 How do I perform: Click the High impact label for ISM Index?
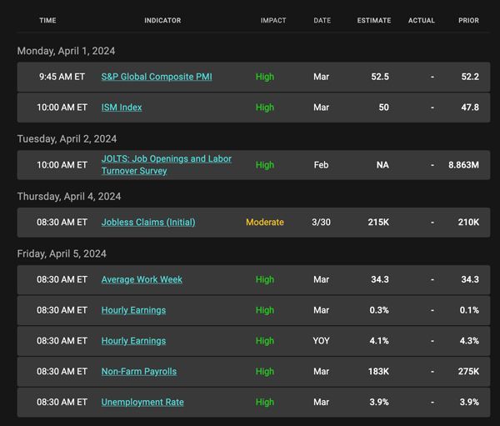[265, 108]
